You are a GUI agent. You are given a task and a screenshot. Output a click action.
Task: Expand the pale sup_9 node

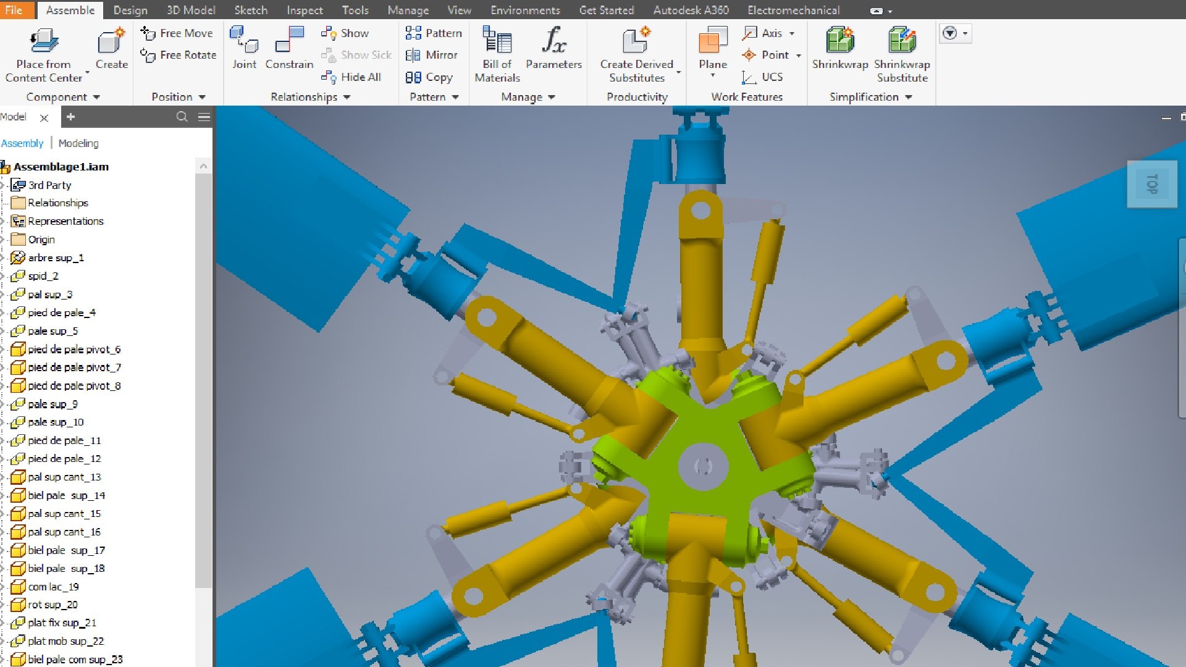coord(3,404)
